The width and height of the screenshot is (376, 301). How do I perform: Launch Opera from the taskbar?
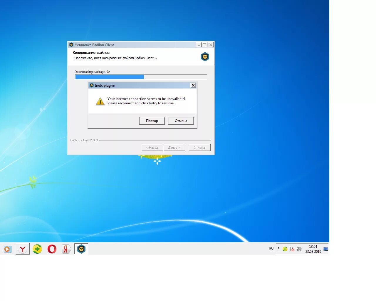click(x=52, y=249)
